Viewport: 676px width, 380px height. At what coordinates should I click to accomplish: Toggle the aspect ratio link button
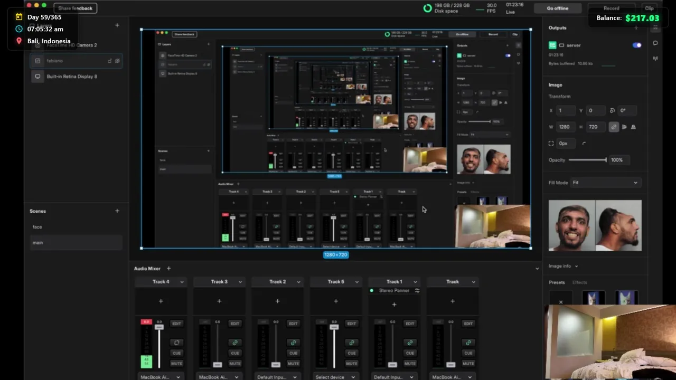pos(614,127)
